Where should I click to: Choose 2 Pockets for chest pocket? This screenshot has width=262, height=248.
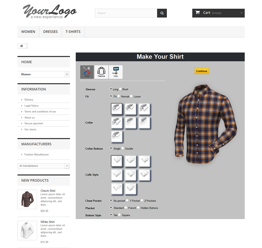tap(142, 200)
